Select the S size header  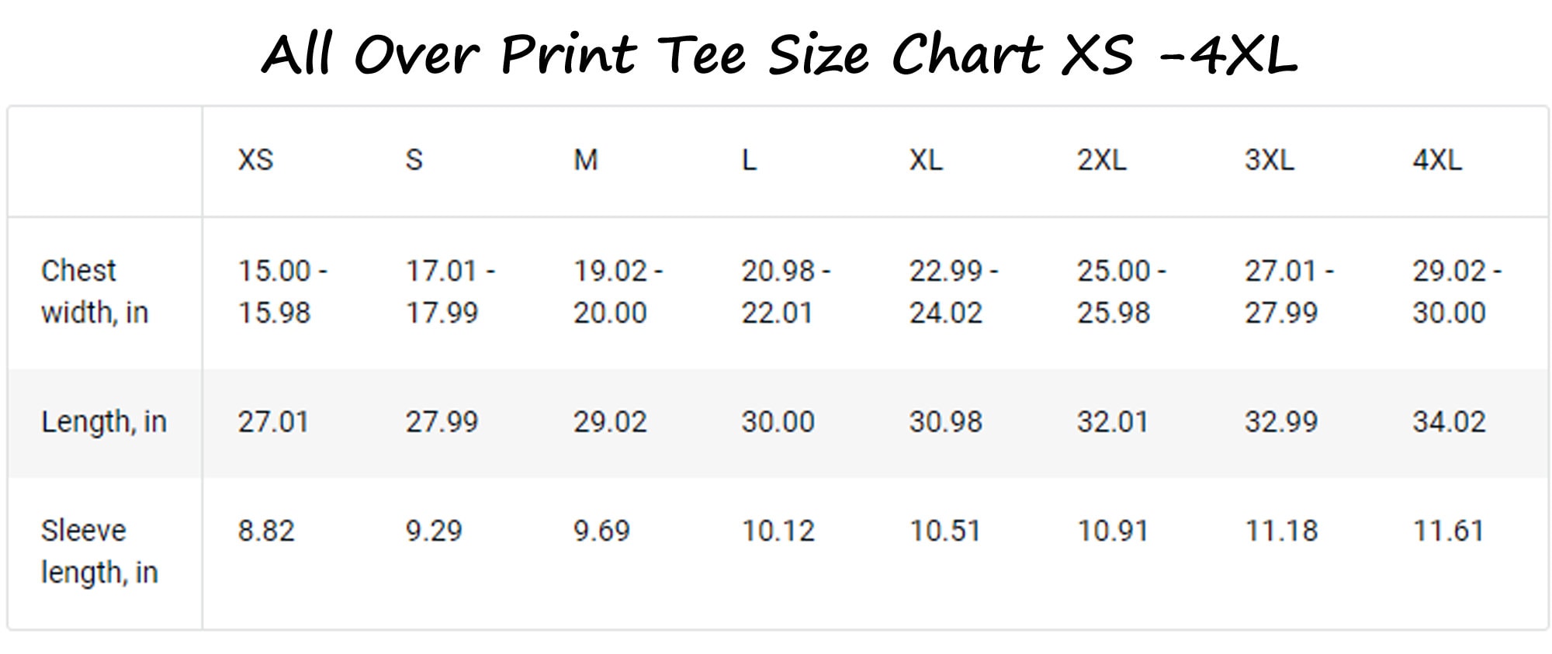point(414,160)
